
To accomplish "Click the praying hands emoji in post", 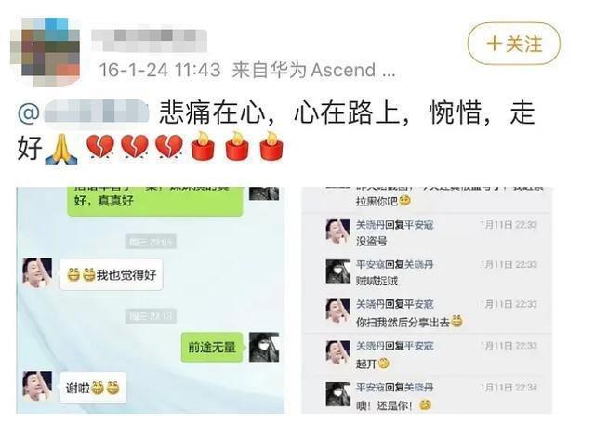I will 61,149.
